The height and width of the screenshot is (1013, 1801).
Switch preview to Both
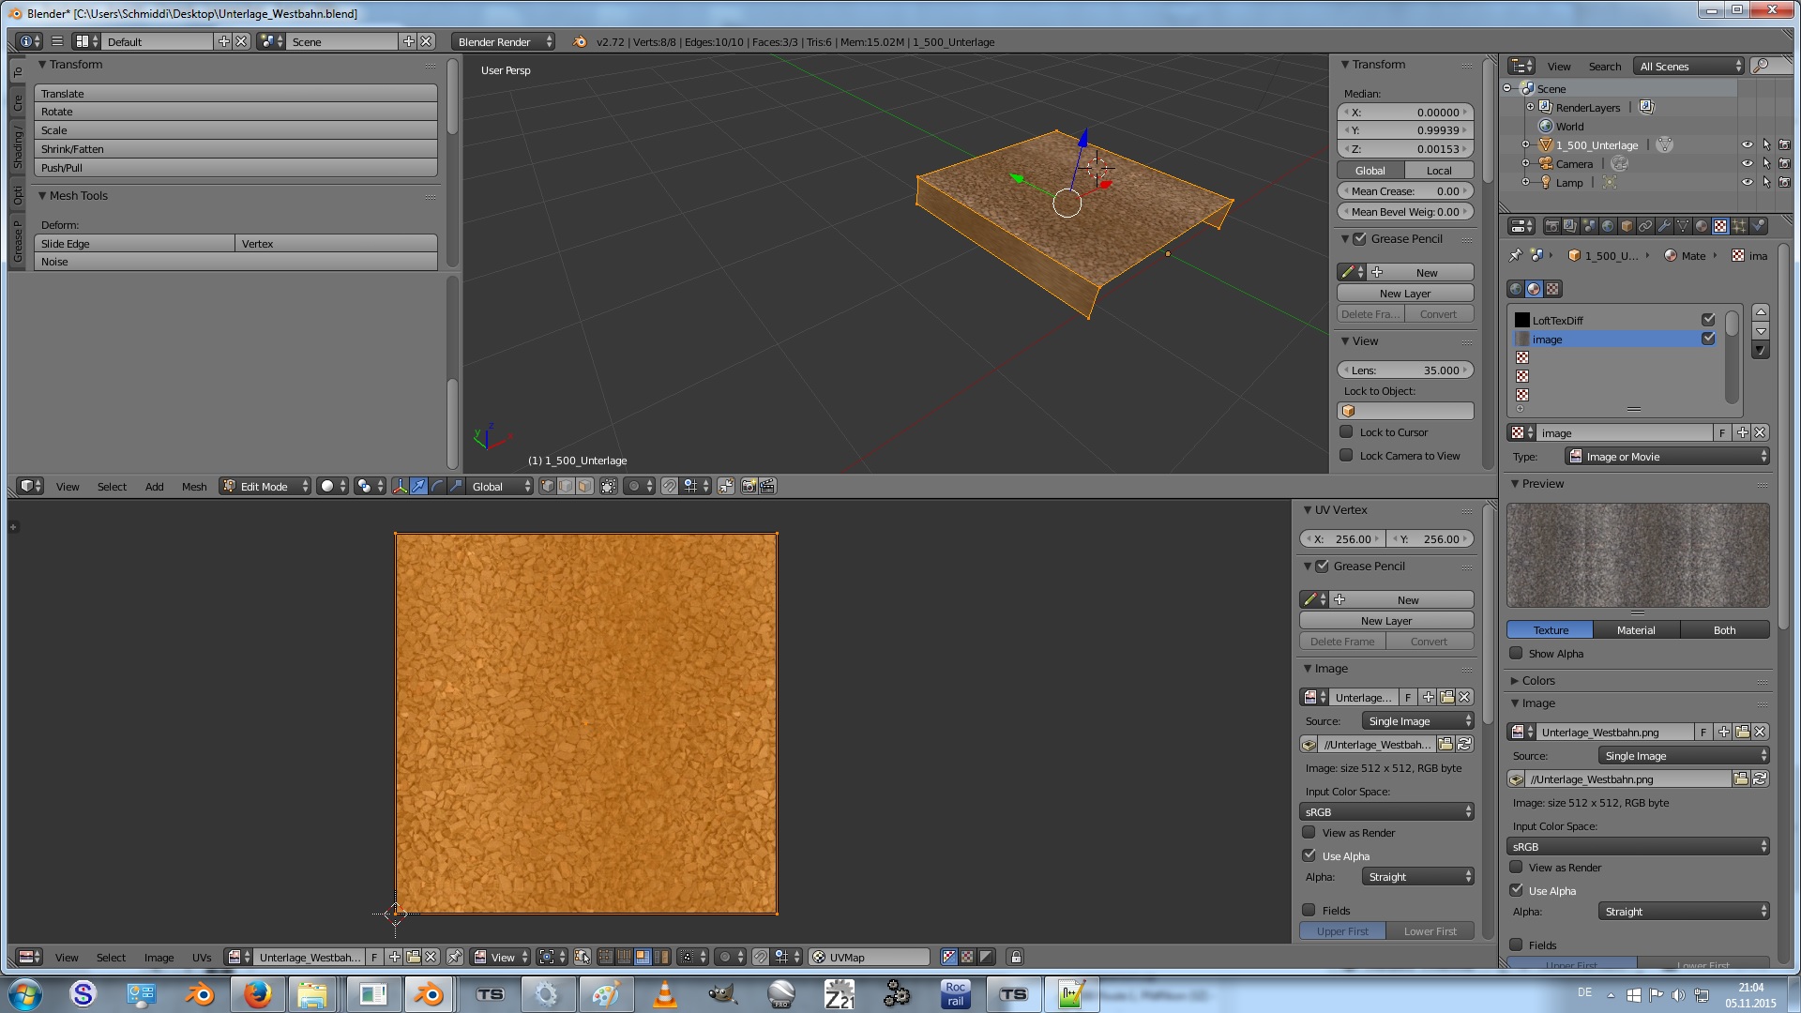[x=1724, y=630]
